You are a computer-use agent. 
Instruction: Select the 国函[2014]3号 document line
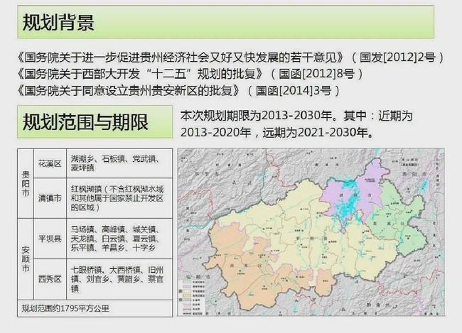(x=178, y=91)
